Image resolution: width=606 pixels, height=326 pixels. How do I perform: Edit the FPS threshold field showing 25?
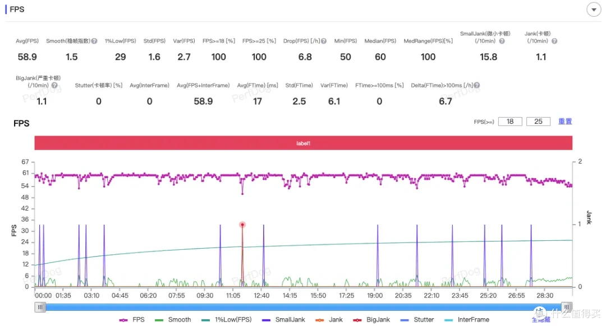[538, 122]
